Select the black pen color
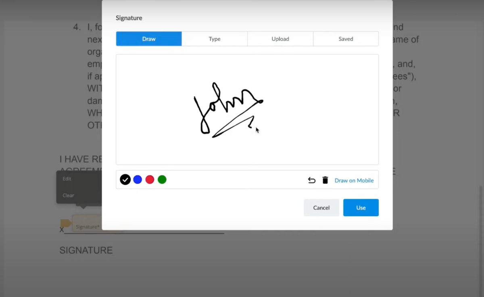 125,180
